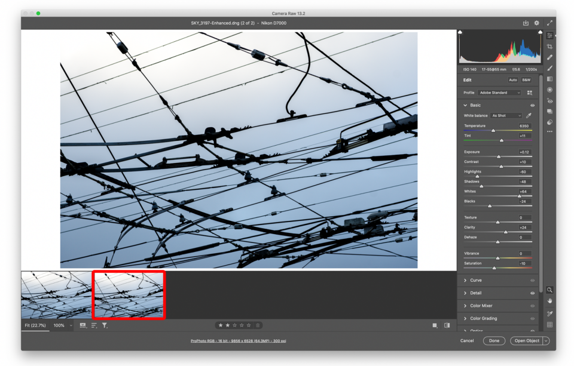Select the Hand tool
Viewport: 574px width, 366px height.
tap(549, 300)
